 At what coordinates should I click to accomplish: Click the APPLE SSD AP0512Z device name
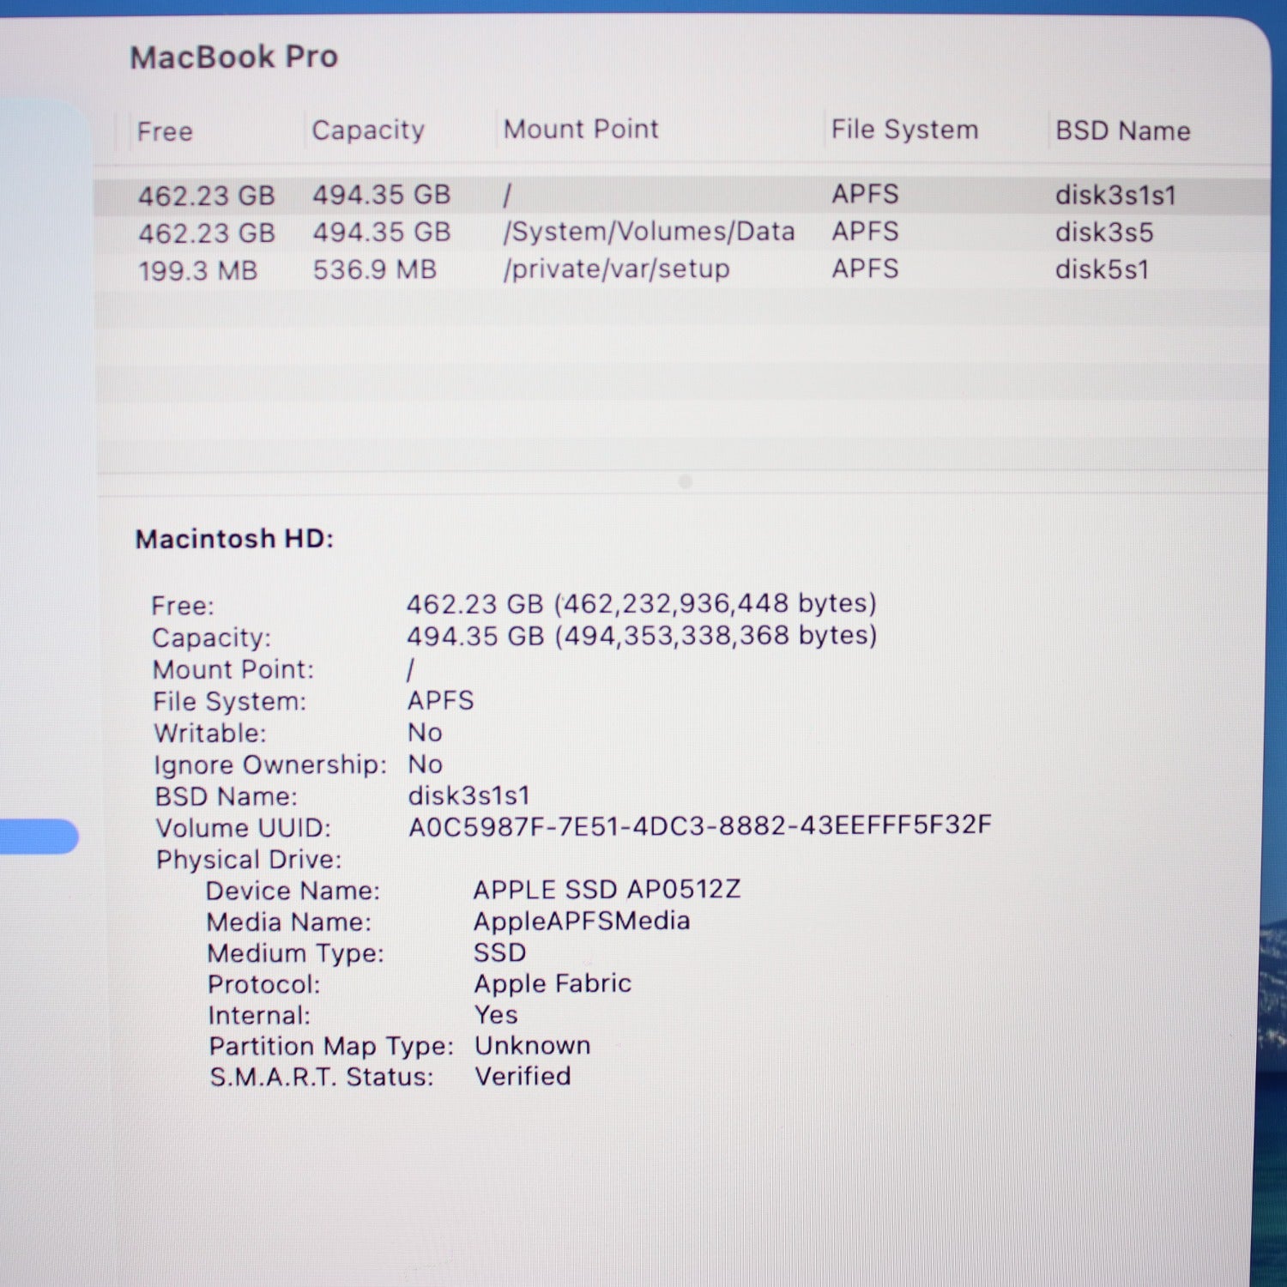[607, 889]
